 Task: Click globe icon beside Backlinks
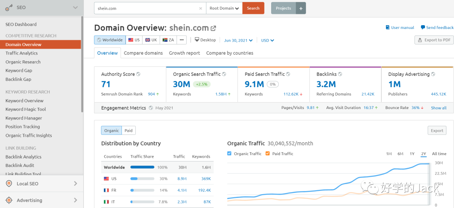(x=340, y=74)
